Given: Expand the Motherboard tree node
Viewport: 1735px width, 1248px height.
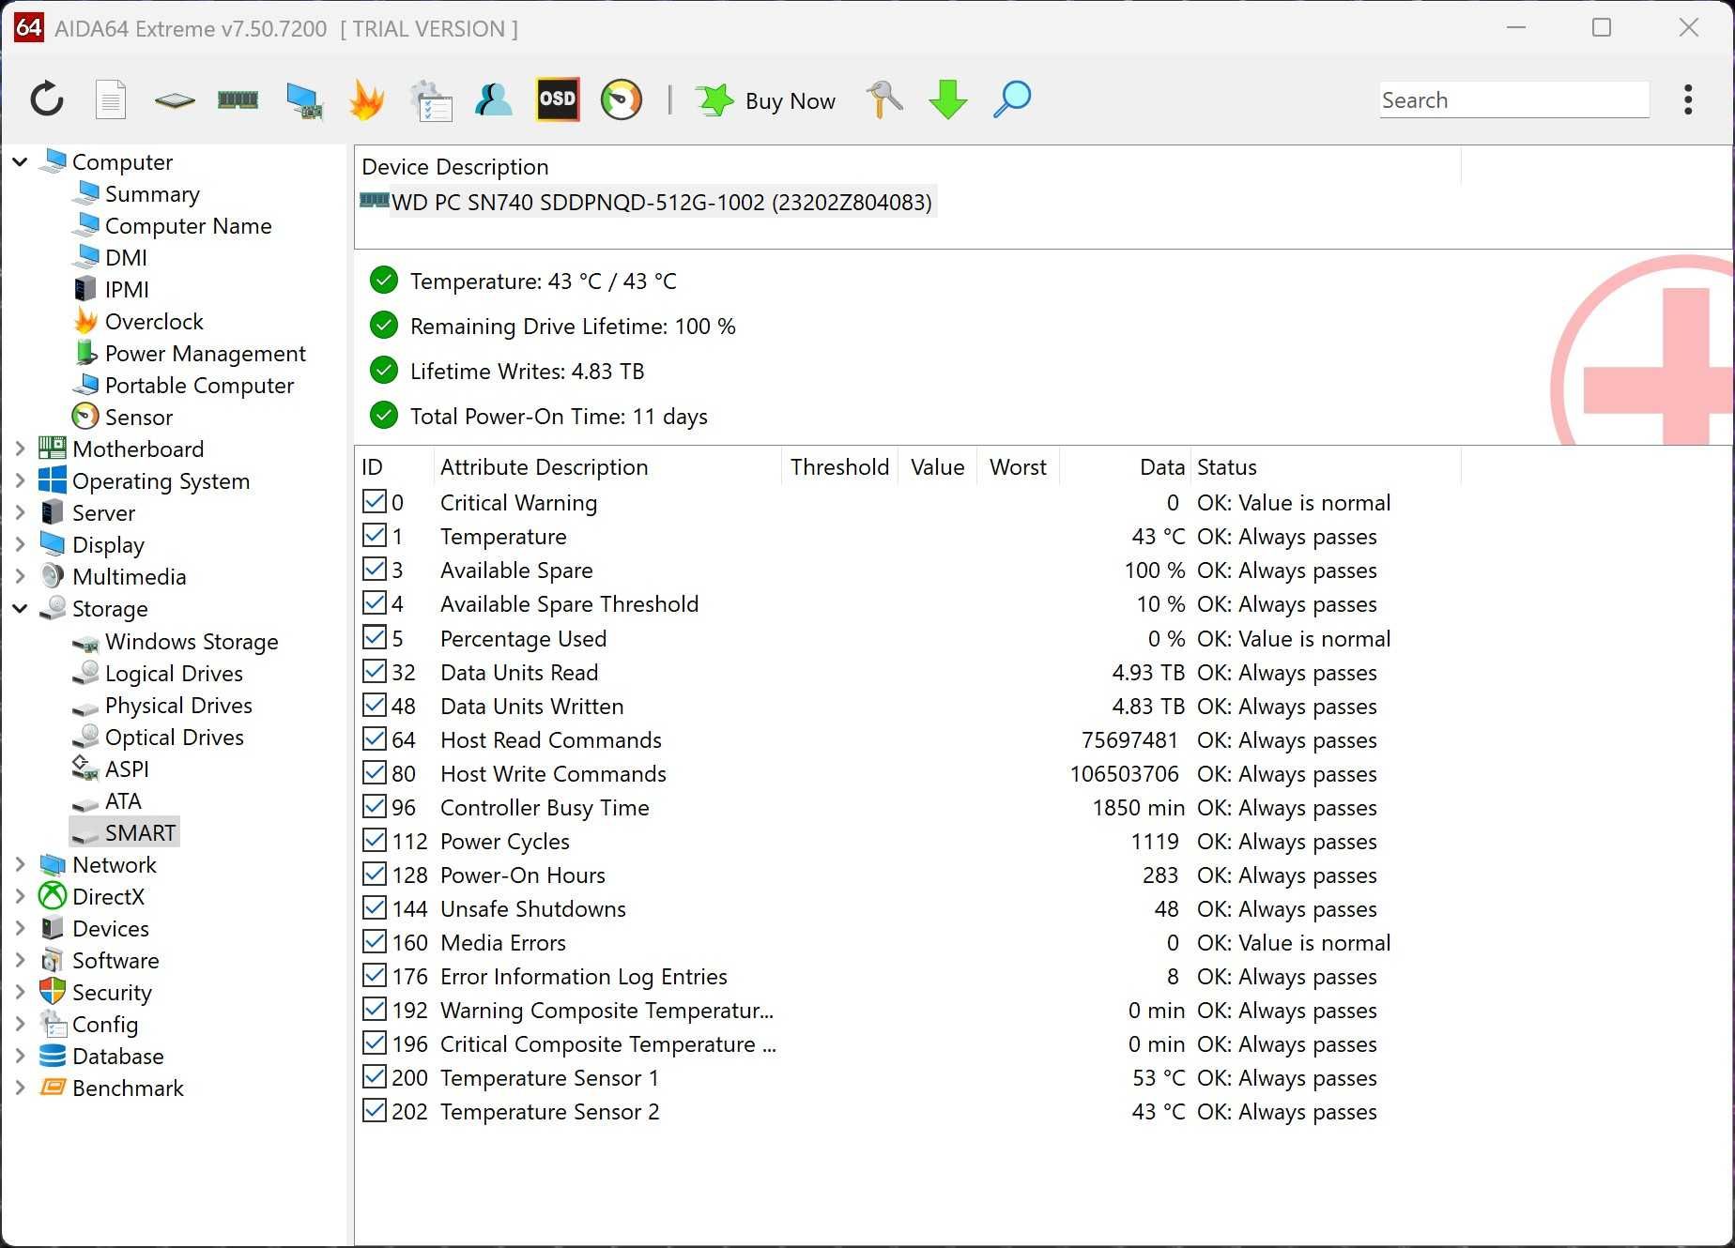Looking at the screenshot, I should coord(20,449).
